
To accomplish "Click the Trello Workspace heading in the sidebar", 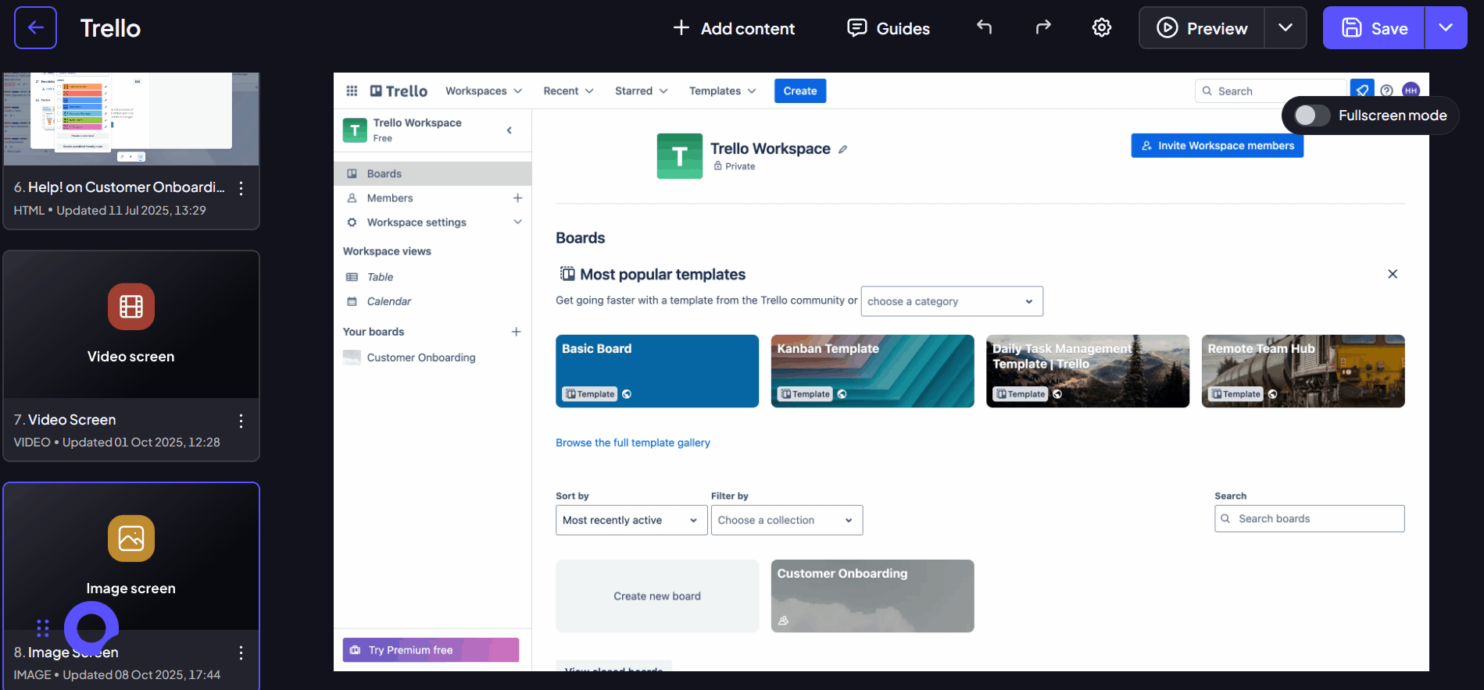I will tap(417, 123).
